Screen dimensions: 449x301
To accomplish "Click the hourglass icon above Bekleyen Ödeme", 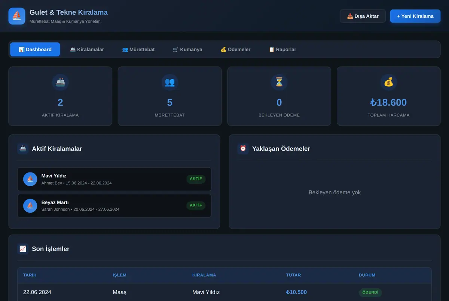I will (x=279, y=82).
